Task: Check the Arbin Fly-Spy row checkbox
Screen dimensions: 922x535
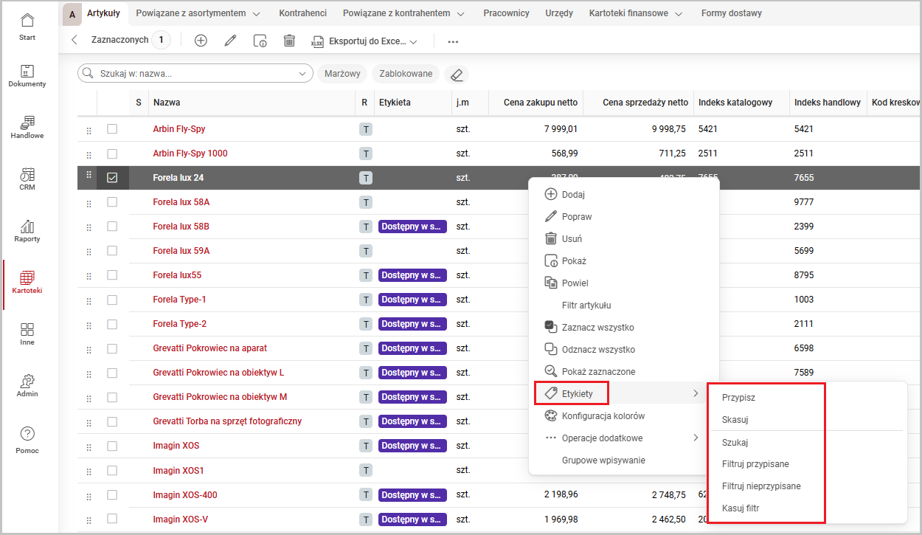Action: 112,129
